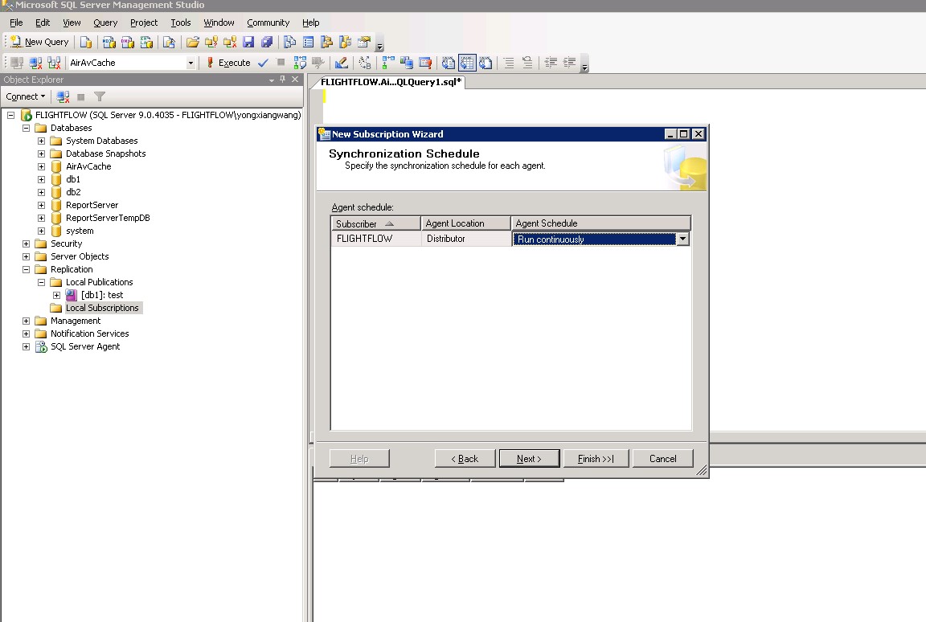Screen dimensions: 926x622
Task: Expand the Security folder node
Action: pos(27,243)
